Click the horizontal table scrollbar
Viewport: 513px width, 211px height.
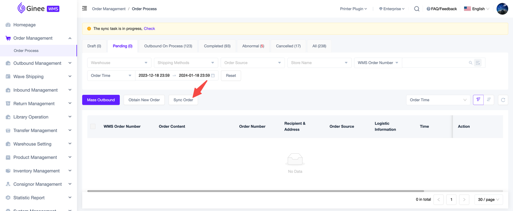255,191
